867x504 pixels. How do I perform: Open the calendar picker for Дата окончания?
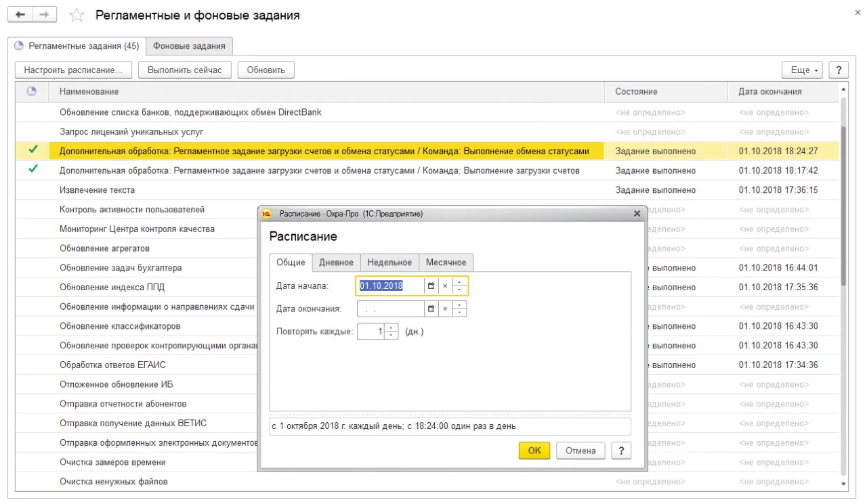click(431, 309)
